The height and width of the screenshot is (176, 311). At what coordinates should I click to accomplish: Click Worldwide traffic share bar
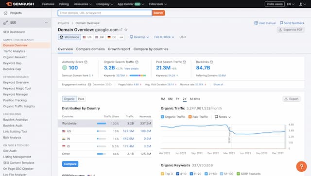pos(102,124)
